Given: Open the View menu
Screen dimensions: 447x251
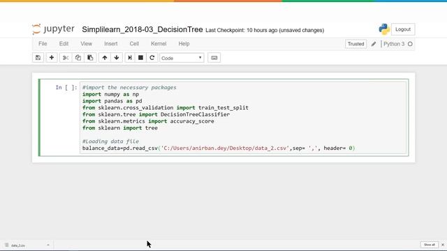Looking at the screenshot, I should [x=86, y=43].
